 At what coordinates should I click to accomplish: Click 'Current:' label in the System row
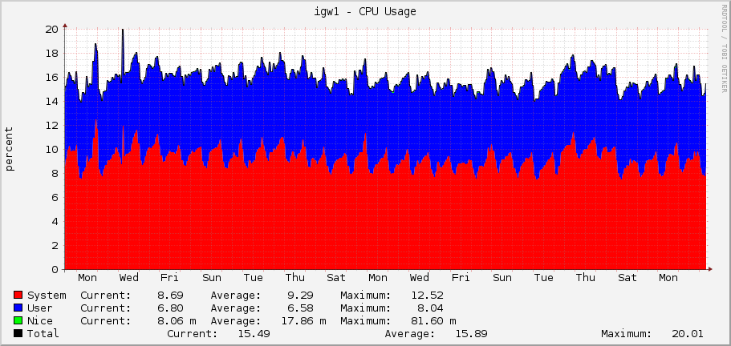[106, 296]
